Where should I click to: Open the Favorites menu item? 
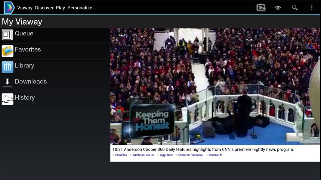click(x=55, y=52)
